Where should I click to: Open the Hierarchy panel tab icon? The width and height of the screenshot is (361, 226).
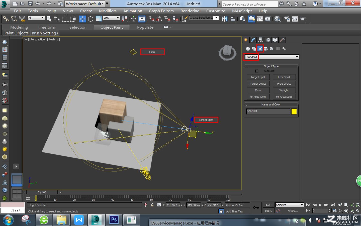pos(260,40)
